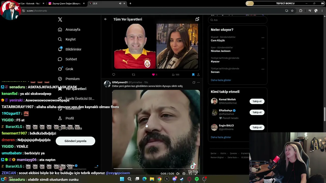Open Sohbet messages in sidebar
326x183 pixels.
[67, 59]
